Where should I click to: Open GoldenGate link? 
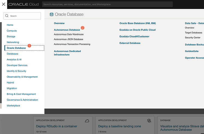pyautogui.click(x=192, y=51)
